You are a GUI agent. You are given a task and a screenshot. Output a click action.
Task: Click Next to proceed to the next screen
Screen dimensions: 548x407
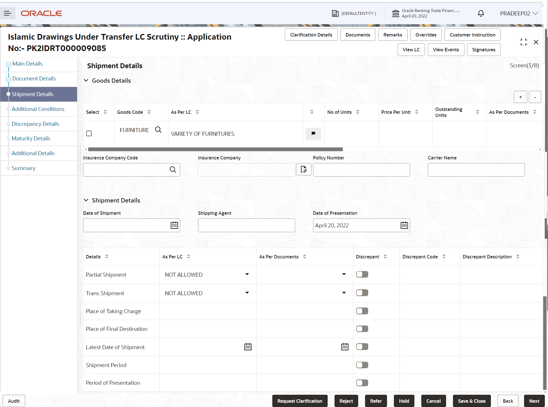(534, 401)
